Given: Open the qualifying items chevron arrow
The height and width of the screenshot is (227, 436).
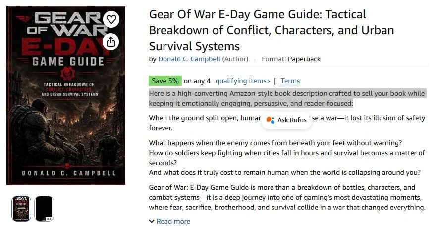Looking at the screenshot, I should (269, 81).
